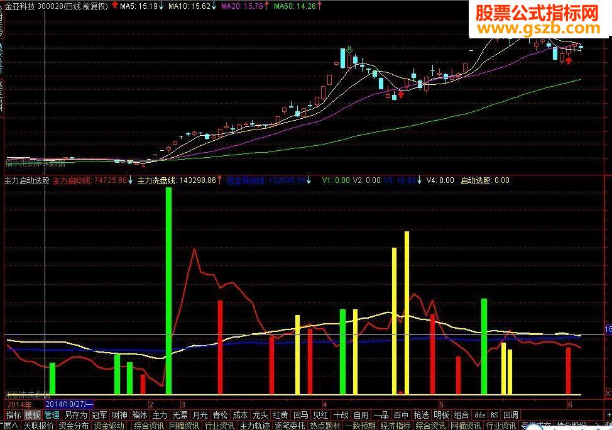Click month marker 5 on the time axis

pos(441,404)
